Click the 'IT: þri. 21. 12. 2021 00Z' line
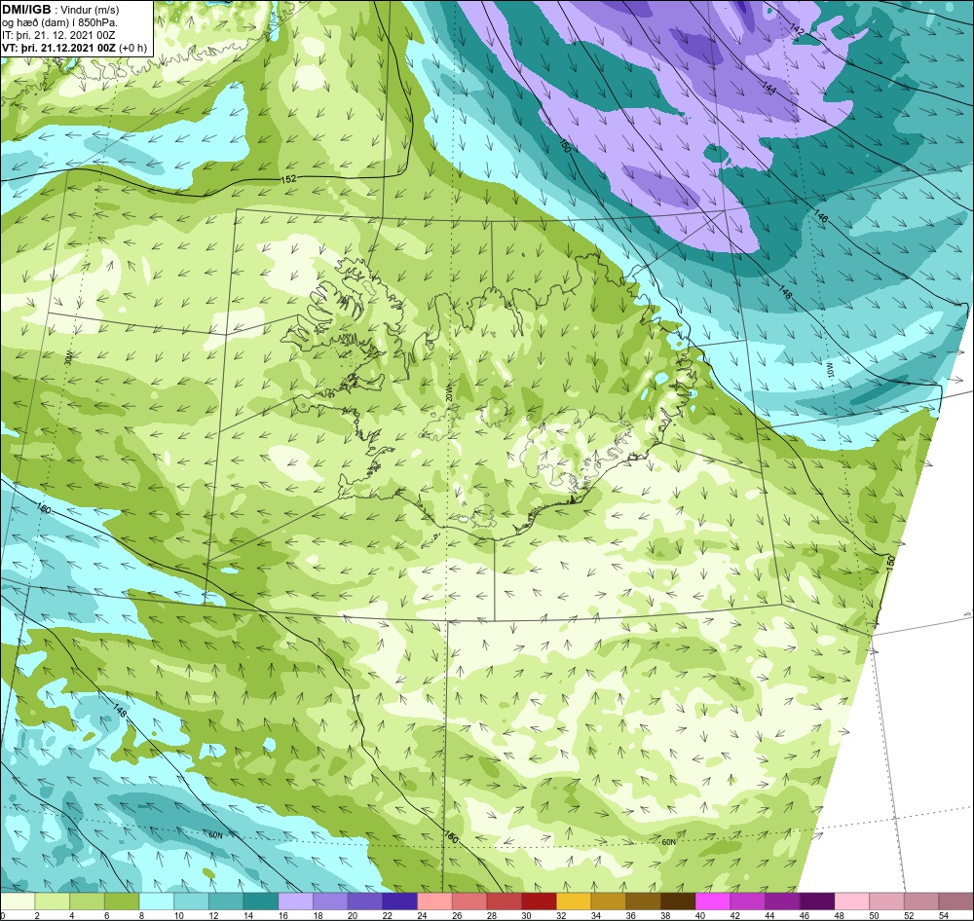 pyautogui.click(x=58, y=35)
